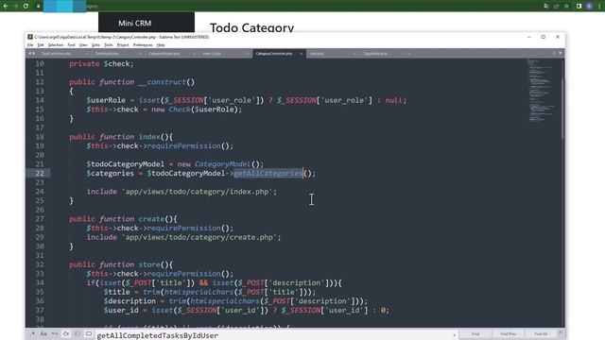
Task: Click 'CategoryModel' on line 21
Action: click(222, 164)
